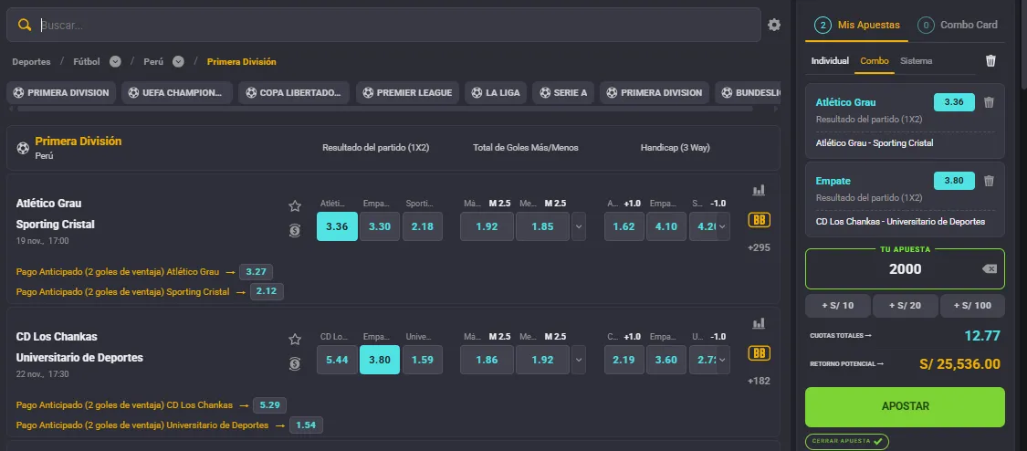Open cash out icon for Atlético Grau match
The image size is (1027, 451).
pos(295,230)
